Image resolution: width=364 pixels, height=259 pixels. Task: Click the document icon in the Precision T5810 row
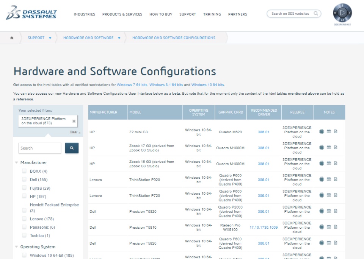pyautogui.click(x=336, y=227)
